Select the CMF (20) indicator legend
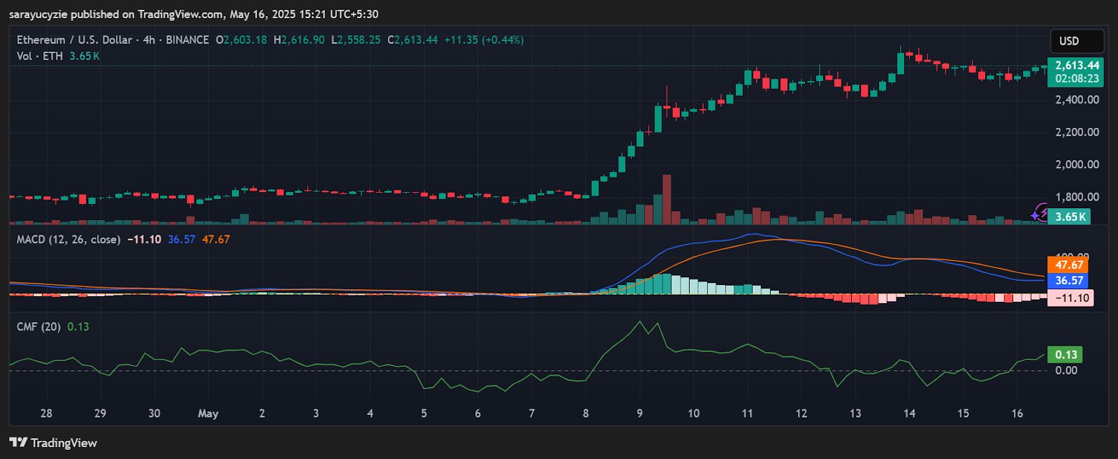This screenshot has width=1118, height=459. (38, 326)
